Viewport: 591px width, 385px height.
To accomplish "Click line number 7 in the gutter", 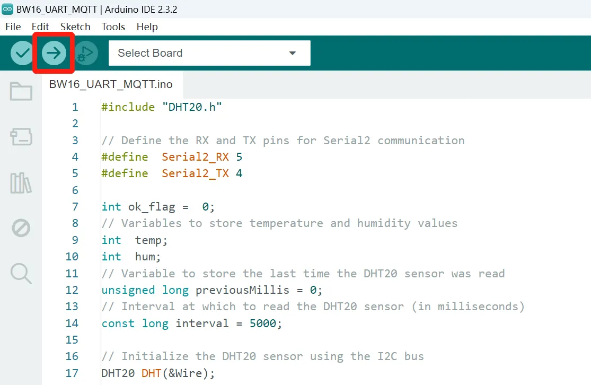I will tap(75, 207).
